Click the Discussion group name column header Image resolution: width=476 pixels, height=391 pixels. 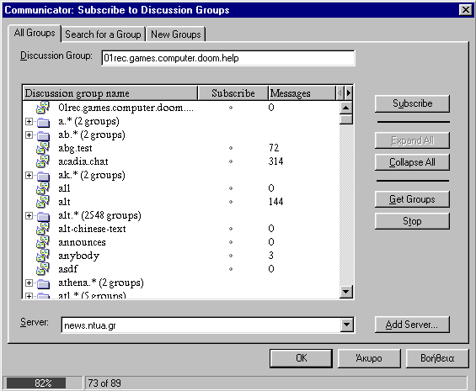click(x=110, y=92)
